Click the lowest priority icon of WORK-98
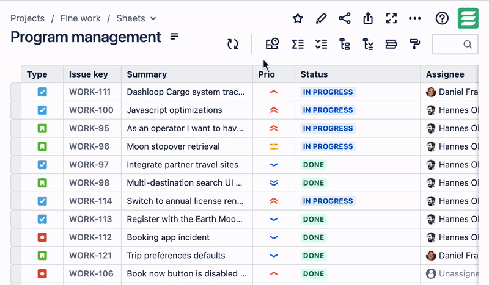The height and width of the screenshot is (285, 489). 273,183
